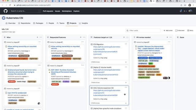The height and width of the screenshot is (110, 196).
Task: Click the triage/accepted label
Action: tap(144, 77)
